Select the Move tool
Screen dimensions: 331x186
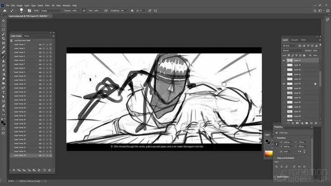tap(3, 21)
